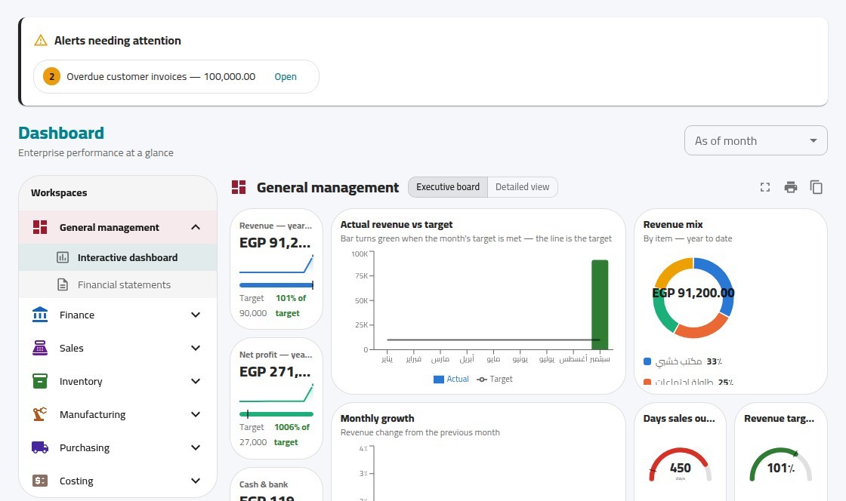Click the Inventory box icon
This screenshot has height=501, width=846.
pyautogui.click(x=40, y=381)
